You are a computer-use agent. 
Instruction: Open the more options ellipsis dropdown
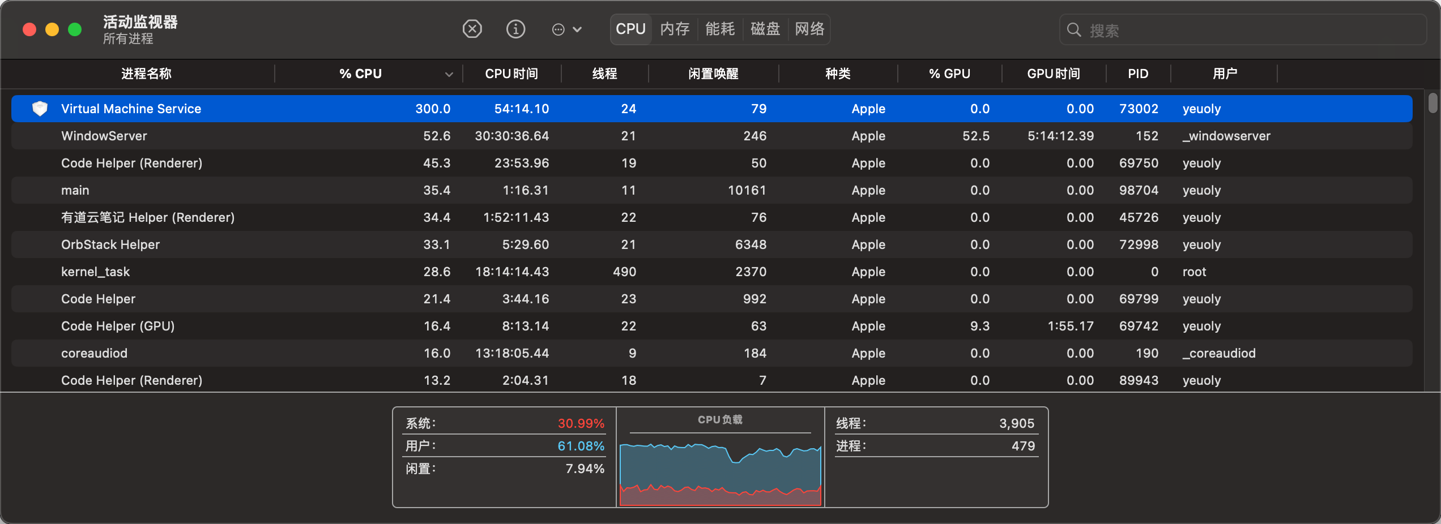[x=566, y=29]
